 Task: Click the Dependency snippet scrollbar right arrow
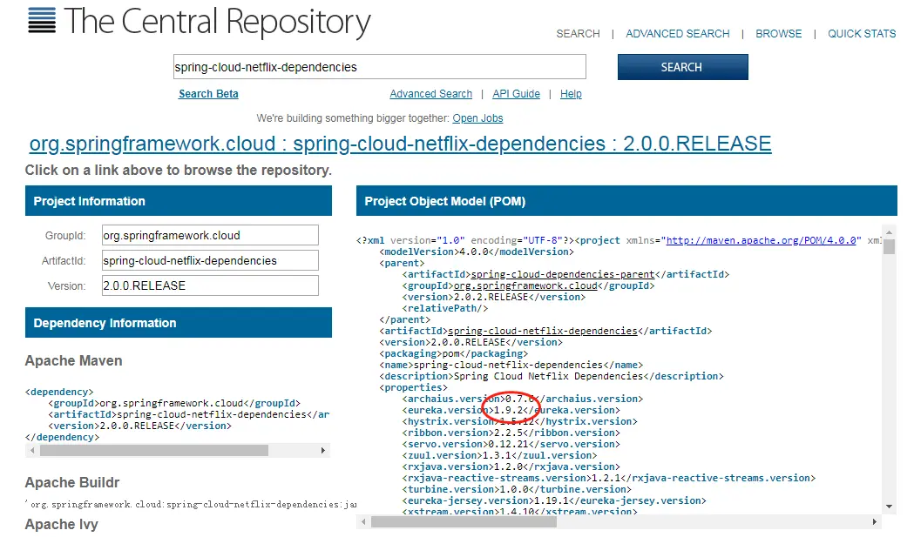tap(323, 450)
